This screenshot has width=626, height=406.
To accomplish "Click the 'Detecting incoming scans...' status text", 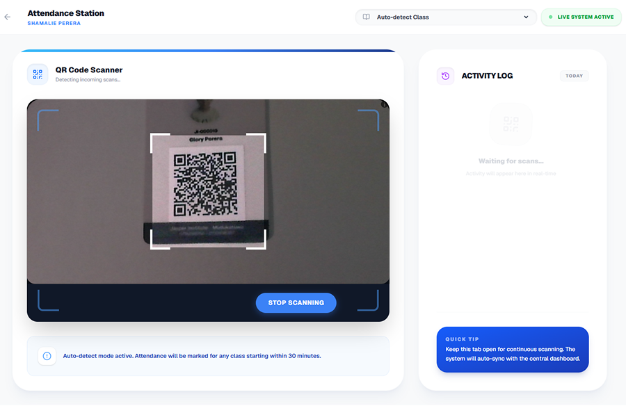I will coord(88,80).
